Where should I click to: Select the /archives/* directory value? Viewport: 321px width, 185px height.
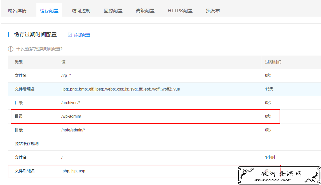click(71, 103)
